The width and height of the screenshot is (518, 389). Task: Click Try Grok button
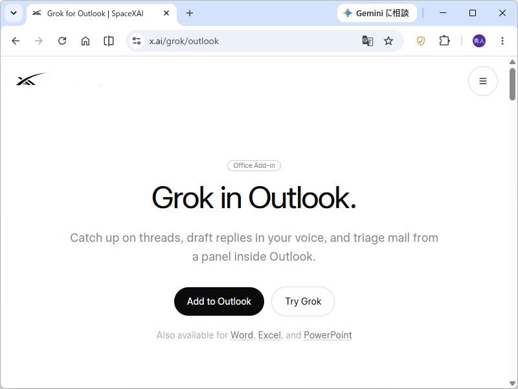coord(303,301)
